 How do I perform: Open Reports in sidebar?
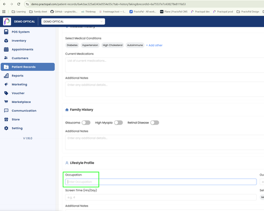point(27,75)
